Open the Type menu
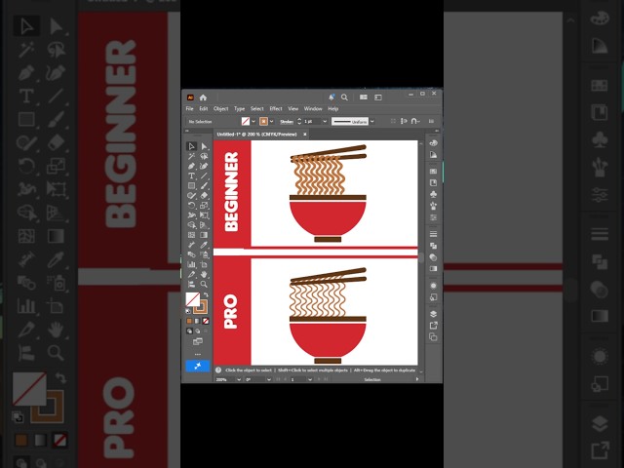 240,108
